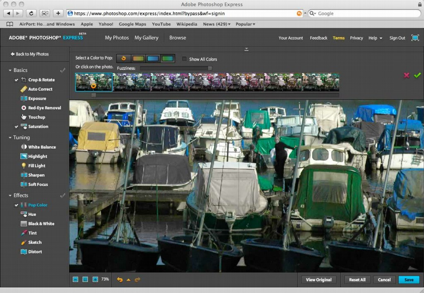Go to the My Gallery tab
The image size is (424, 293).
click(x=146, y=38)
